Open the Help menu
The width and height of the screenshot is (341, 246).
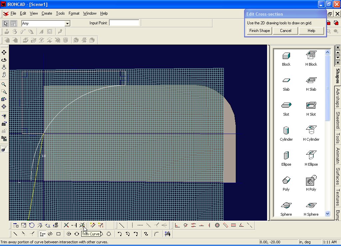pyautogui.click(x=104, y=13)
